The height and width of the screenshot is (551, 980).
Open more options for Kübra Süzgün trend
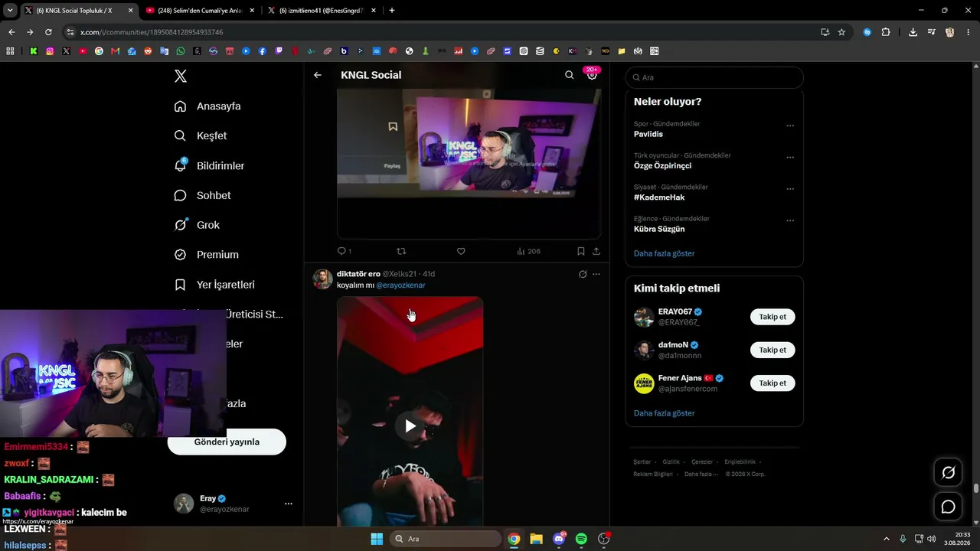pos(790,221)
